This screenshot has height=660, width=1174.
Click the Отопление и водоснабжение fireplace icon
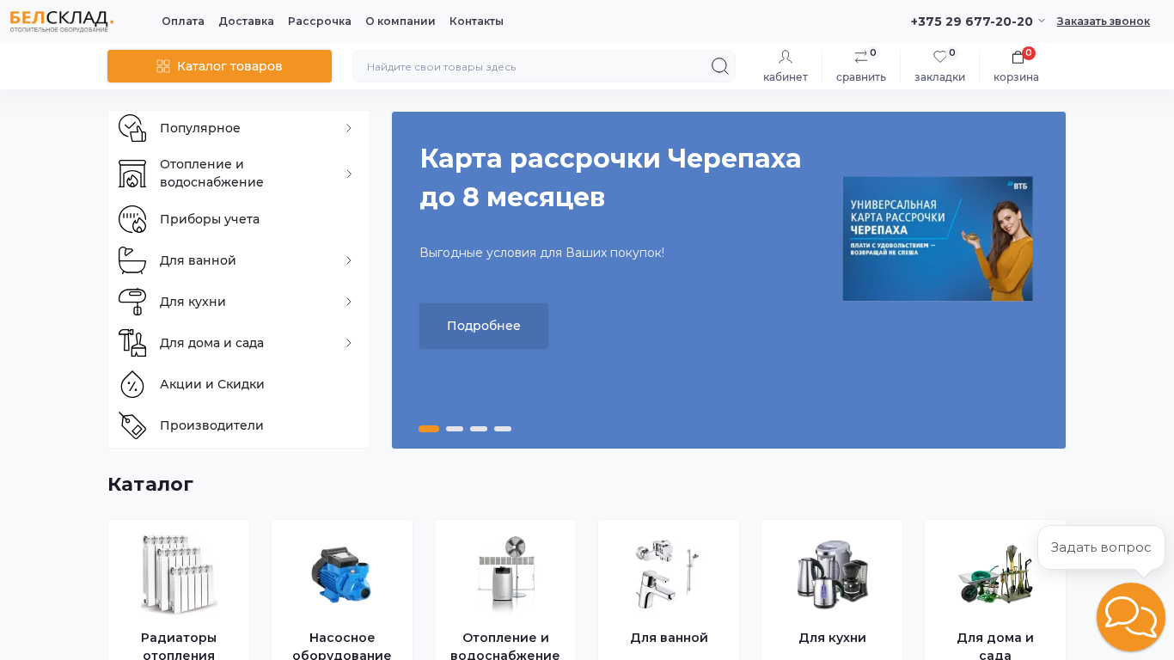[x=132, y=174]
